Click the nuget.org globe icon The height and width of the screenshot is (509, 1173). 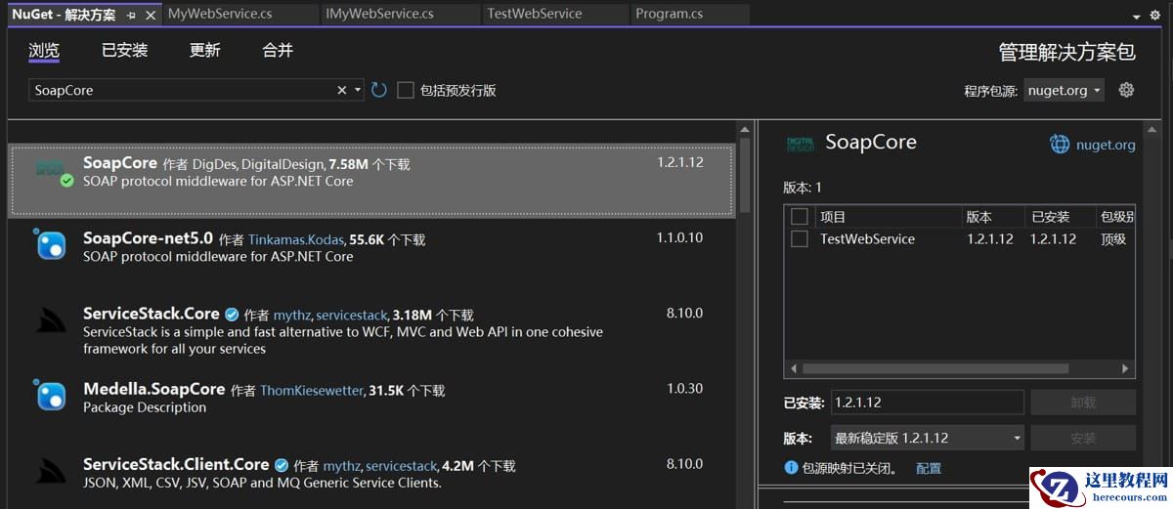tap(1060, 145)
